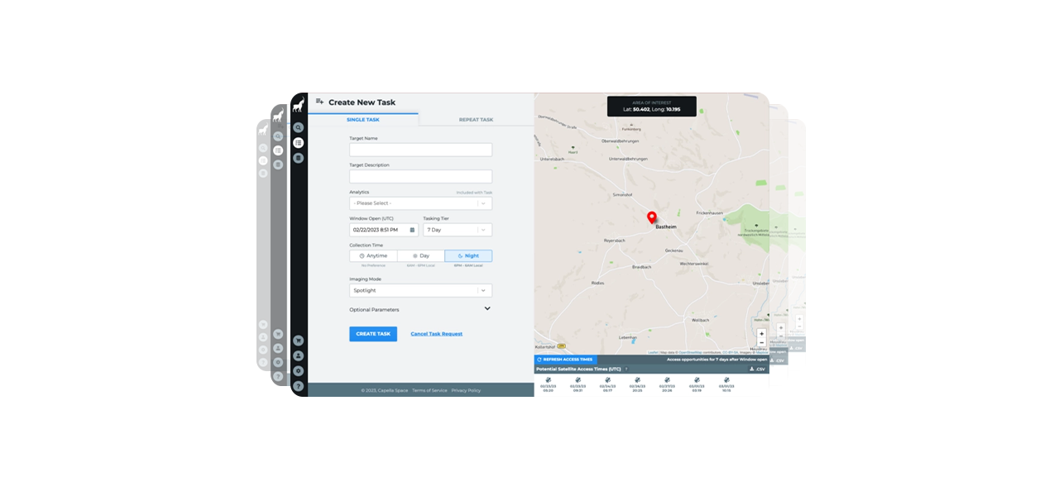The height and width of the screenshot is (496, 1059).
Task: Open the task list icon in the sidebar
Action: point(299,143)
